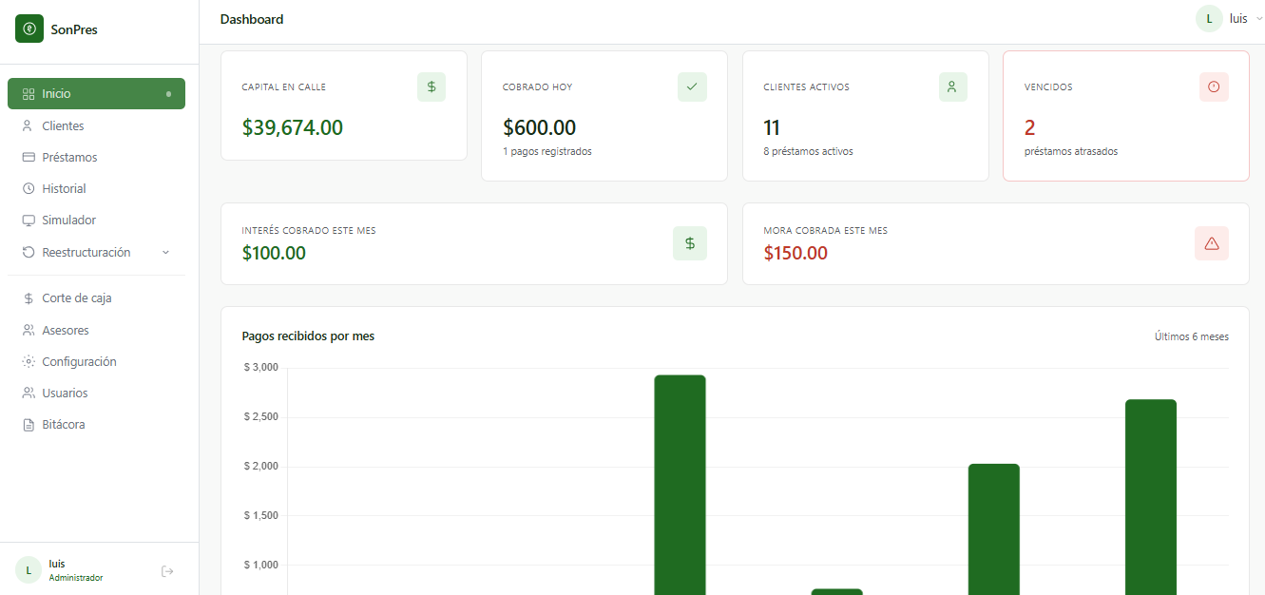Click the person icon on Clientes Activos card

pos(952,86)
